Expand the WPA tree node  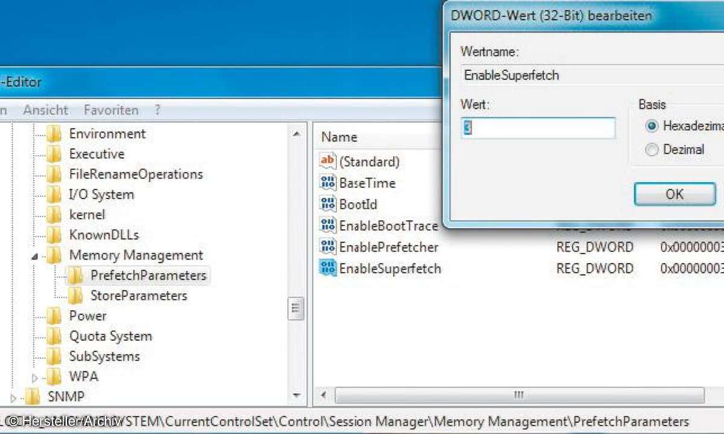click(x=34, y=378)
